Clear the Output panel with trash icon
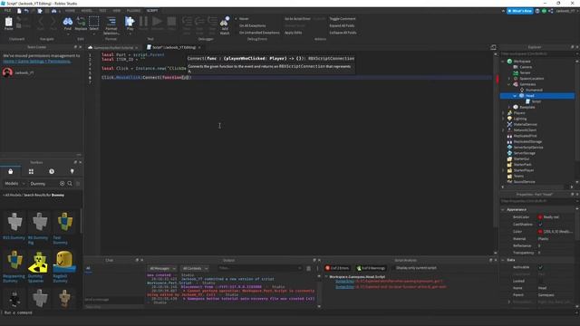This screenshot has height=326, width=580. click(308, 268)
